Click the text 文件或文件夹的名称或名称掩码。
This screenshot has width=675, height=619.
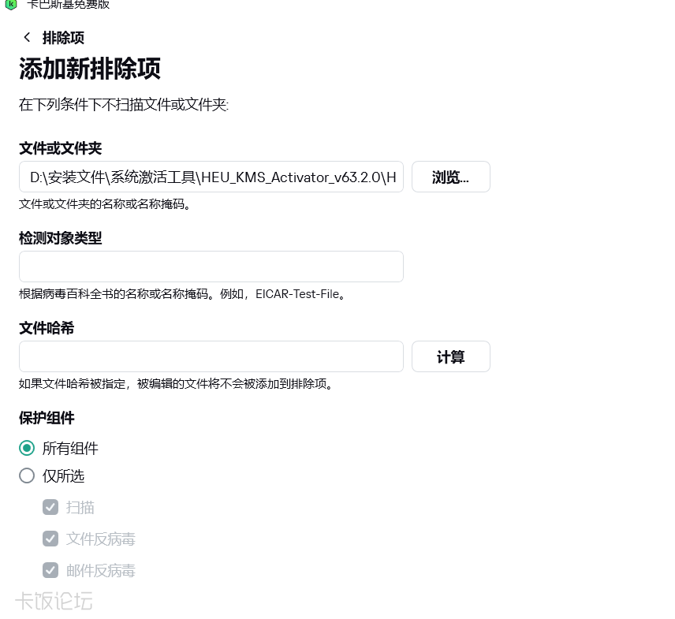click(105, 204)
